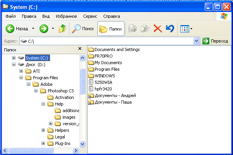The width and height of the screenshot is (233, 155).
Task: Toggle the Папки folders pane button
Action: click(x=111, y=29)
